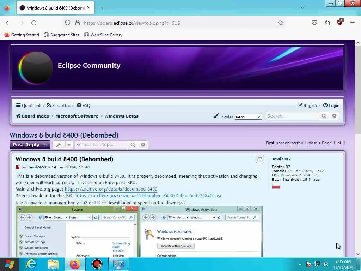Open the Quick links menu

point(30,105)
